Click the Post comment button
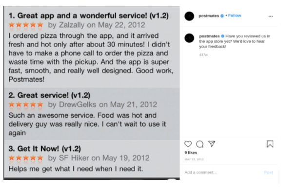Image resolution: width=298 pixels, height=190 pixels. [268, 173]
